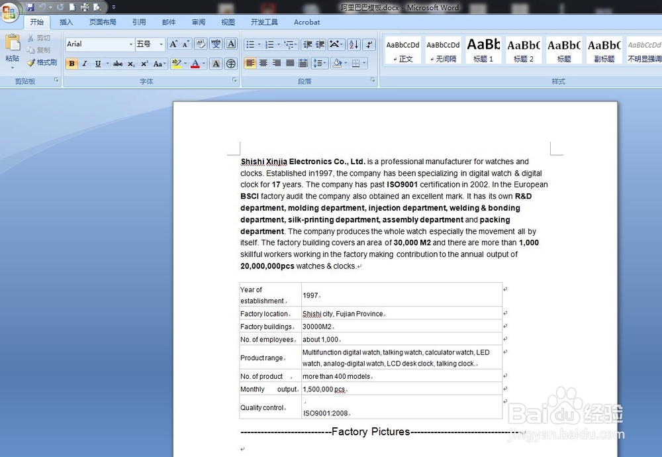Viewport: 662px width, 457px height.
Task: Open shading paint bucket color
Action: [337, 64]
